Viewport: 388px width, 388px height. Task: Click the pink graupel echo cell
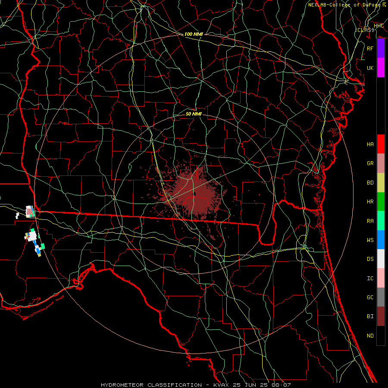coord(30,212)
